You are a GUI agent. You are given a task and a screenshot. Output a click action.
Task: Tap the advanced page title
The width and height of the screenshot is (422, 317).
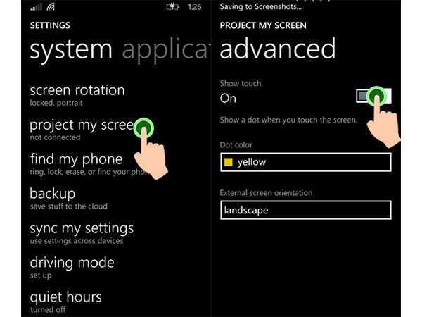[x=278, y=49]
